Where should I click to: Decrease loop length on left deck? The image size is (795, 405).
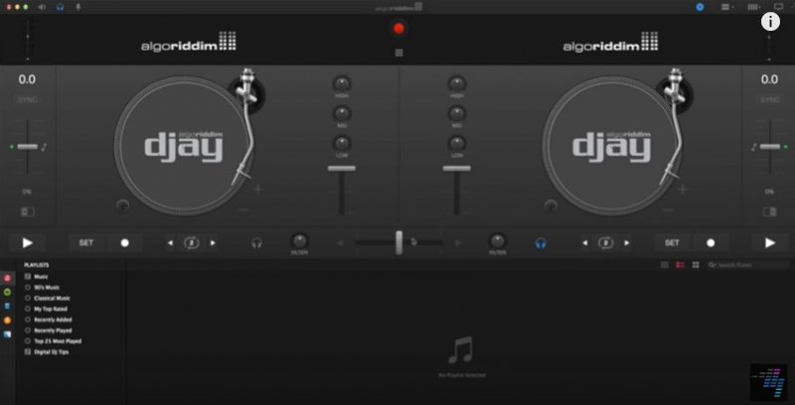(170, 243)
